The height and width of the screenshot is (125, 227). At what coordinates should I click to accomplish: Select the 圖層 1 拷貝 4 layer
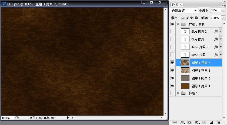coord(199,86)
